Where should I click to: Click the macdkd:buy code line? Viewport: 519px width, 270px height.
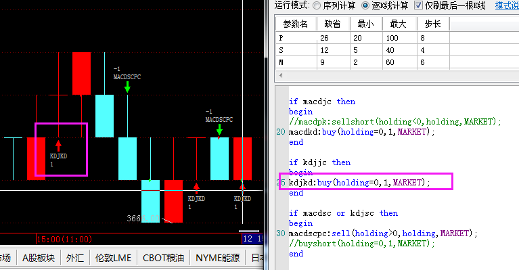(362, 132)
